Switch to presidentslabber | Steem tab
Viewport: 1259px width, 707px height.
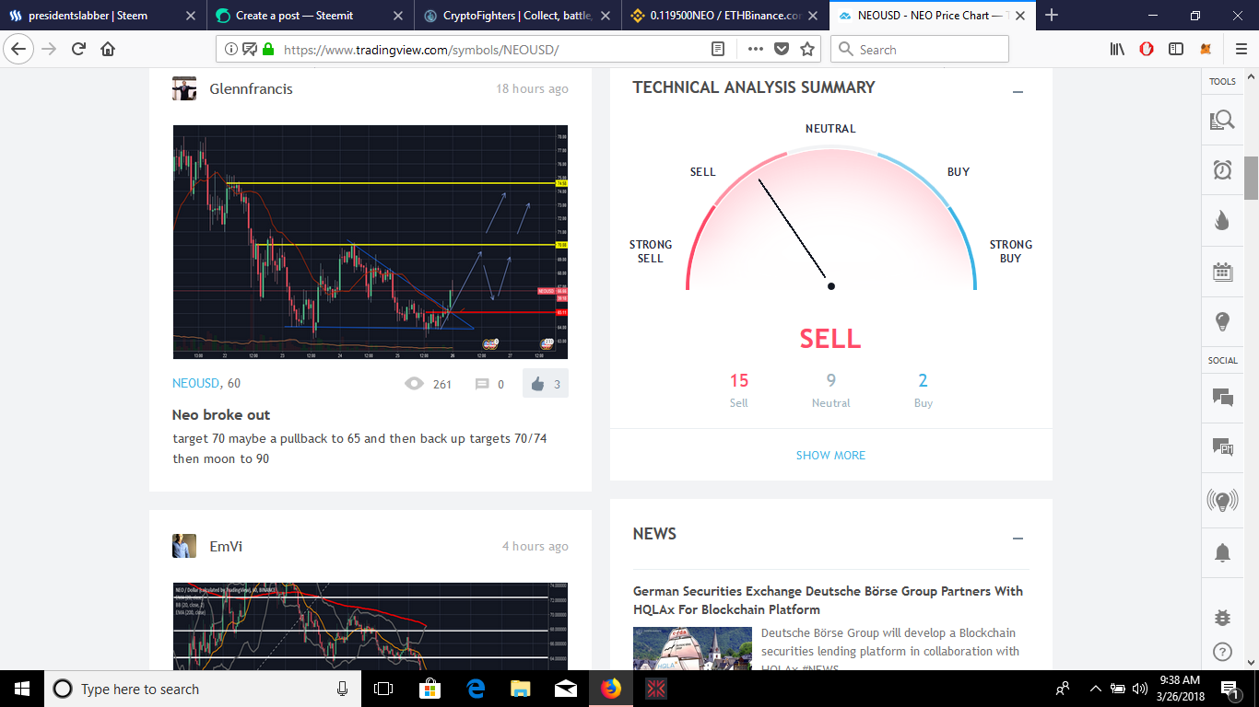click(x=103, y=16)
